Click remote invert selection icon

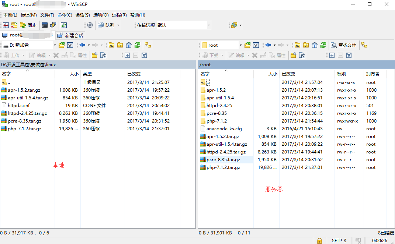click(x=349, y=55)
